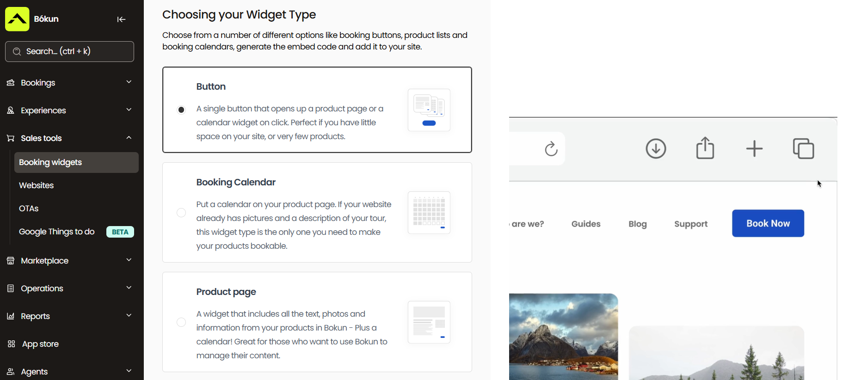Viewport: 867px width, 380px height.
Task: Expand the Bookings menu section
Action: [69, 83]
